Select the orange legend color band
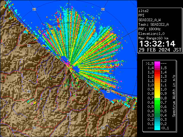The image size is (183, 137). (157, 81)
